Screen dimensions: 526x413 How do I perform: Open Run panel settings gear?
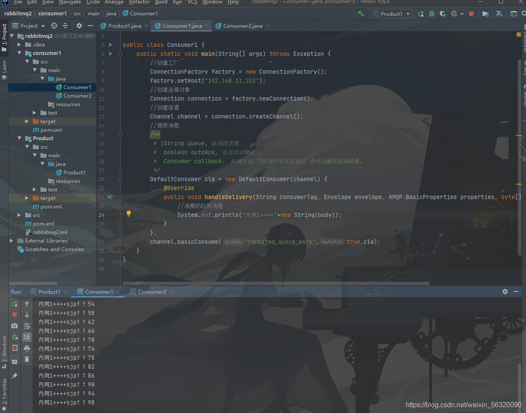pos(505,292)
